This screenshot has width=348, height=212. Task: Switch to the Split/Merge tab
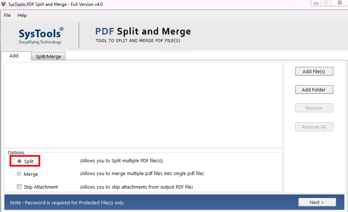pyautogui.click(x=48, y=57)
